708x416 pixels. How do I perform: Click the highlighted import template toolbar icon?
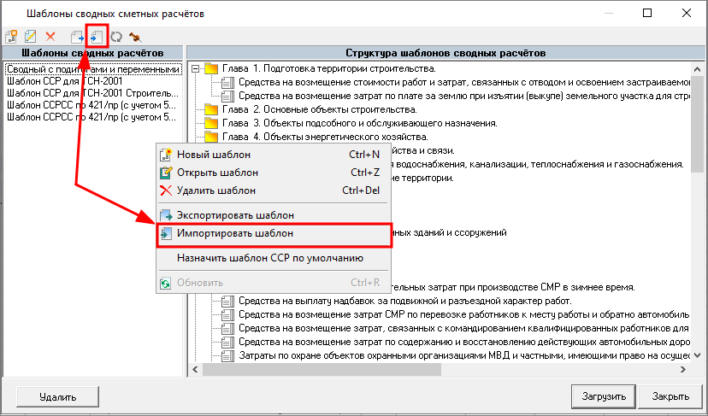coord(97,37)
